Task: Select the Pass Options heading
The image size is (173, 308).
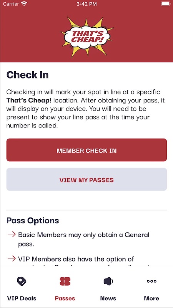Action: click(x=33, y=221)
